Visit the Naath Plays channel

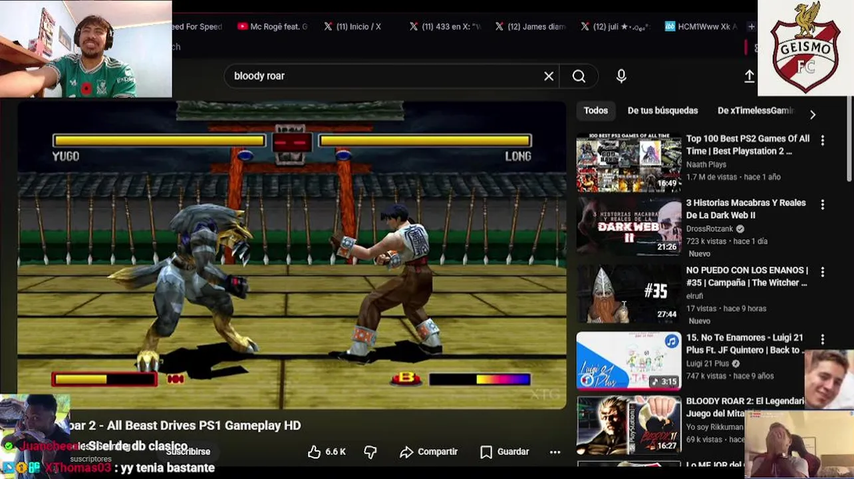click(706, 164)
